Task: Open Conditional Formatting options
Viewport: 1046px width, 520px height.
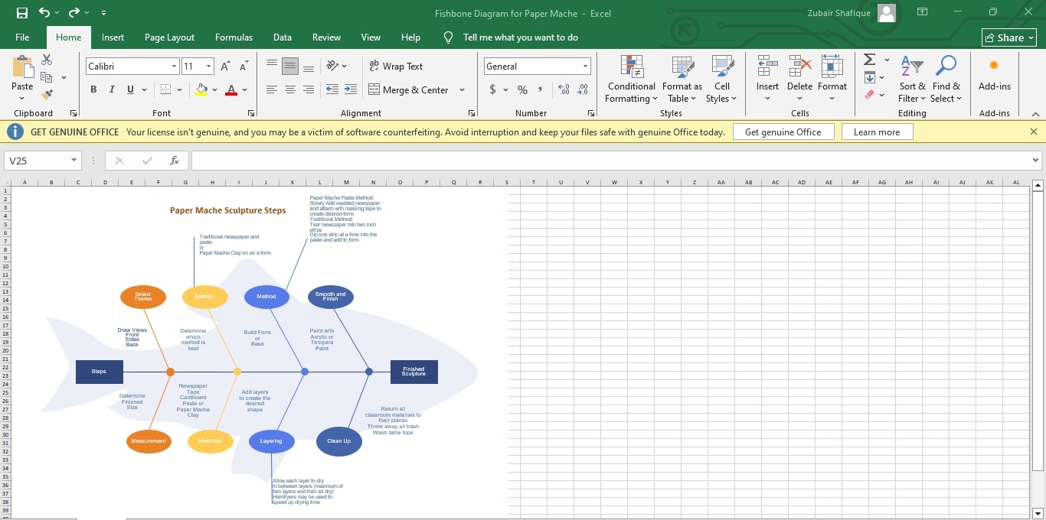Action: [630, 80]
